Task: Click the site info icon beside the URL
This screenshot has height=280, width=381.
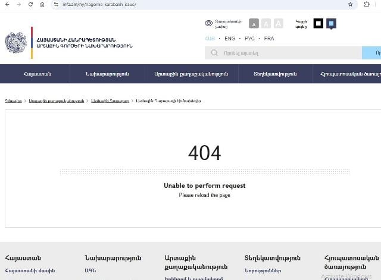Action: click(55, 4)
